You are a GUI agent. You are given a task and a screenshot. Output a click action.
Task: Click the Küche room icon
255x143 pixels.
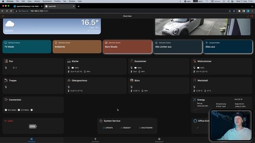coord(69,61)
